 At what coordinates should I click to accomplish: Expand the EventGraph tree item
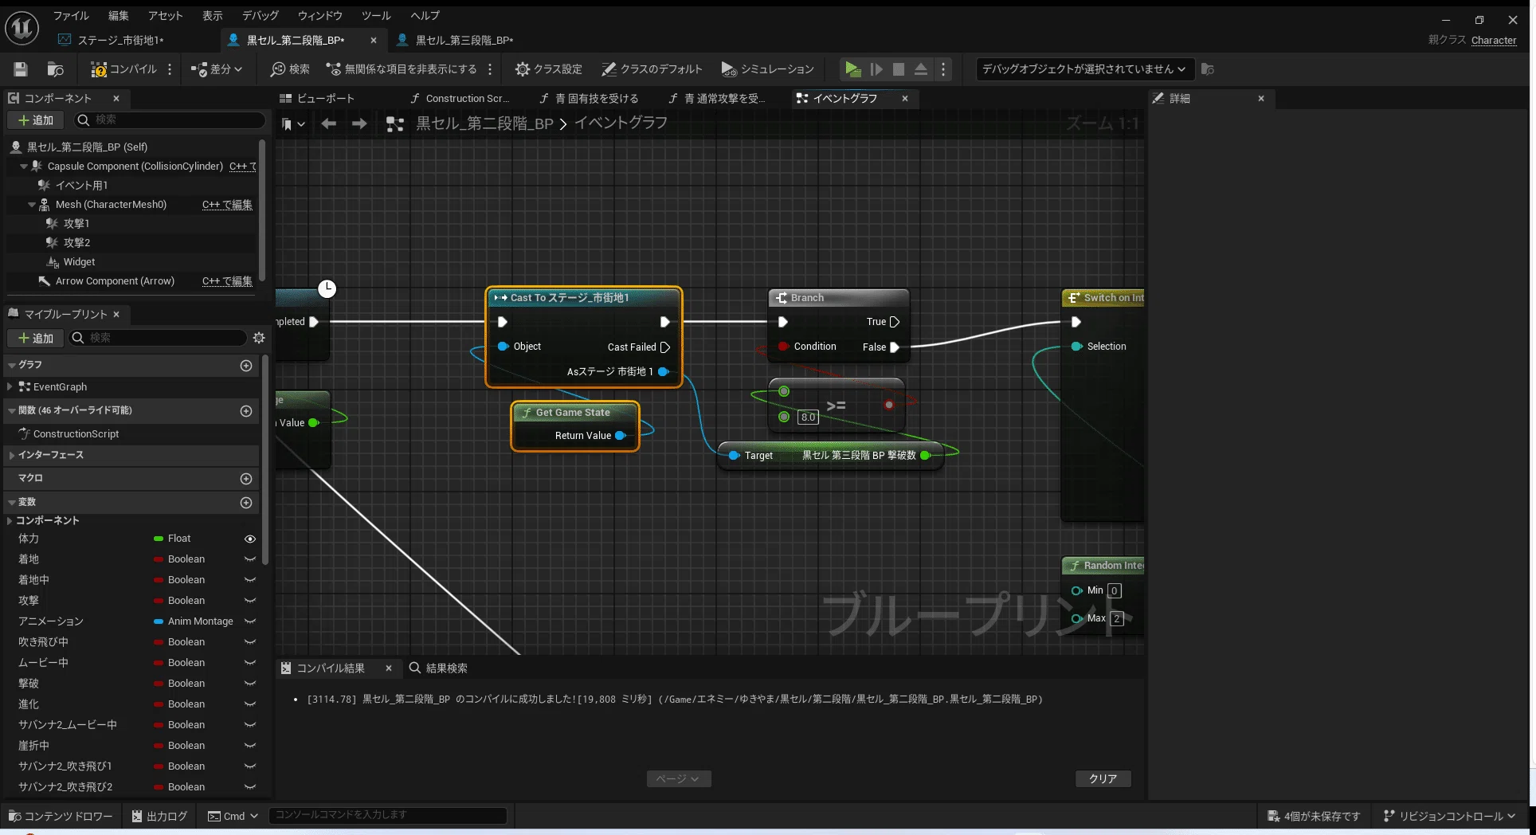pos(10,386)
